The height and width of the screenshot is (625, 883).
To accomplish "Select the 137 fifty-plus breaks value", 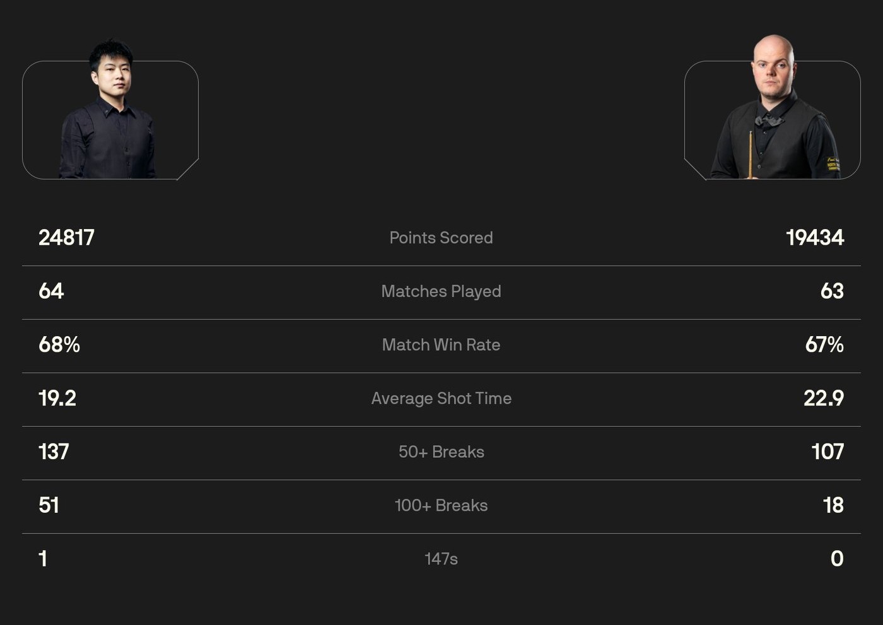I will pyautogui.click(x=54, y=452).
